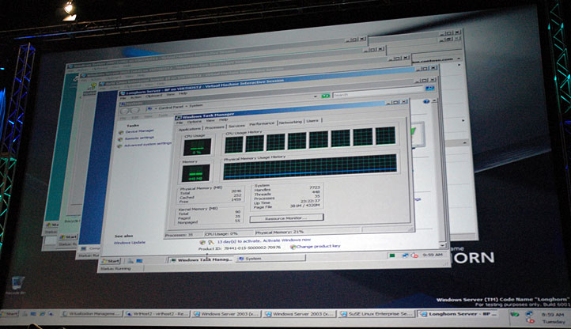
Task: Open Advanced system settings
Action: pyautogui.click(x=148, y=144)
